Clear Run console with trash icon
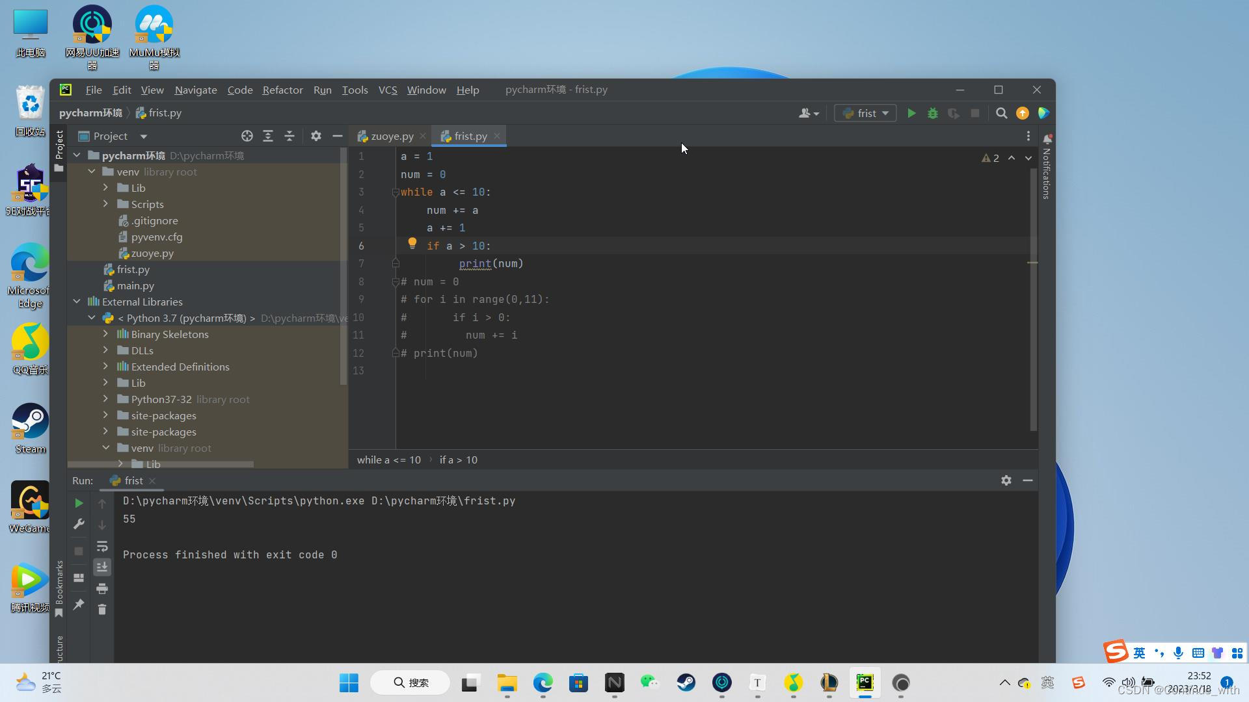 coord(102,610)
